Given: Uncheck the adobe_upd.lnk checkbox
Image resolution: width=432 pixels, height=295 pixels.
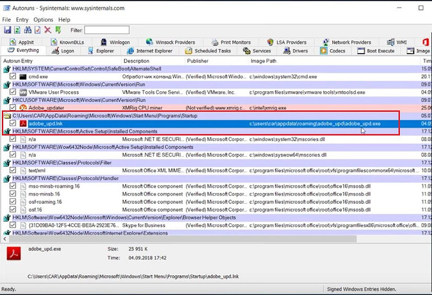Looking at the screenshot, I should tap(14, 124).
